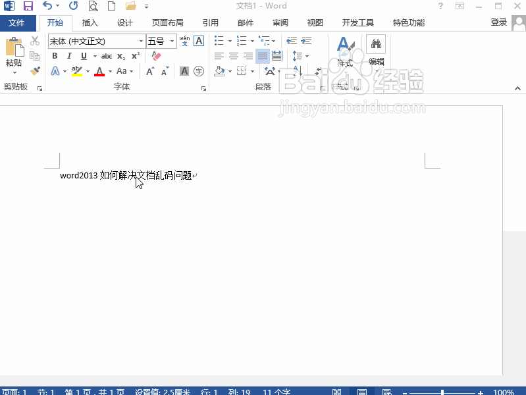Save the document with the floppy disk icon

point(28,6)
